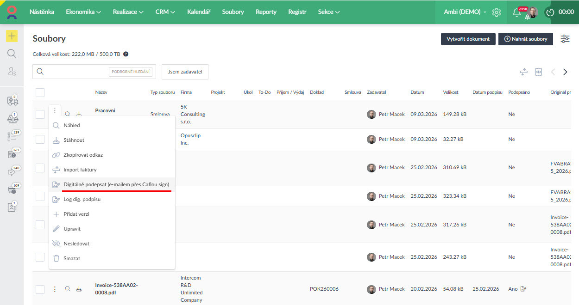Toggle the select-all checkbox in table header
The height and width of the screenshot is (305, 579).
point(40,92)
